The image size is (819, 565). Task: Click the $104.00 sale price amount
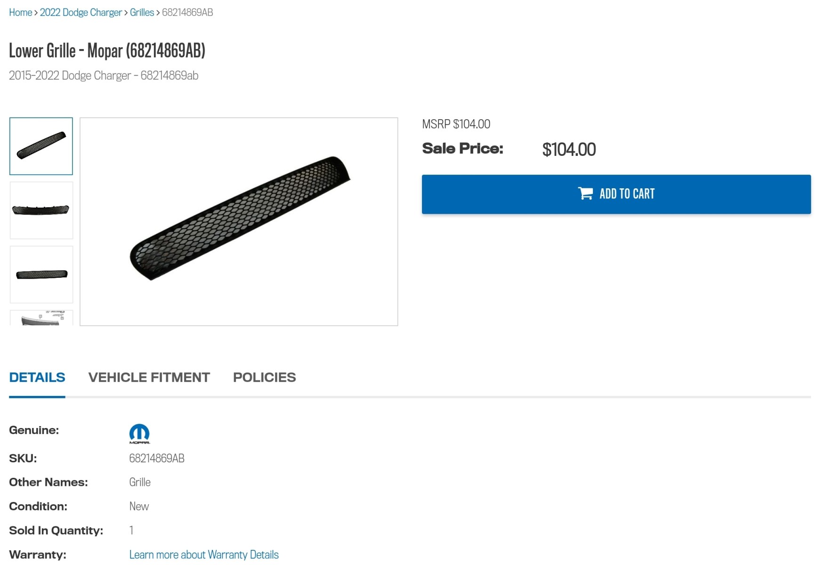coord(569,149)
